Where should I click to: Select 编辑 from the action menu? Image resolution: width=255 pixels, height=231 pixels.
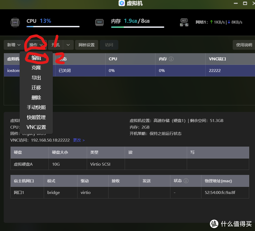point(36,58)
